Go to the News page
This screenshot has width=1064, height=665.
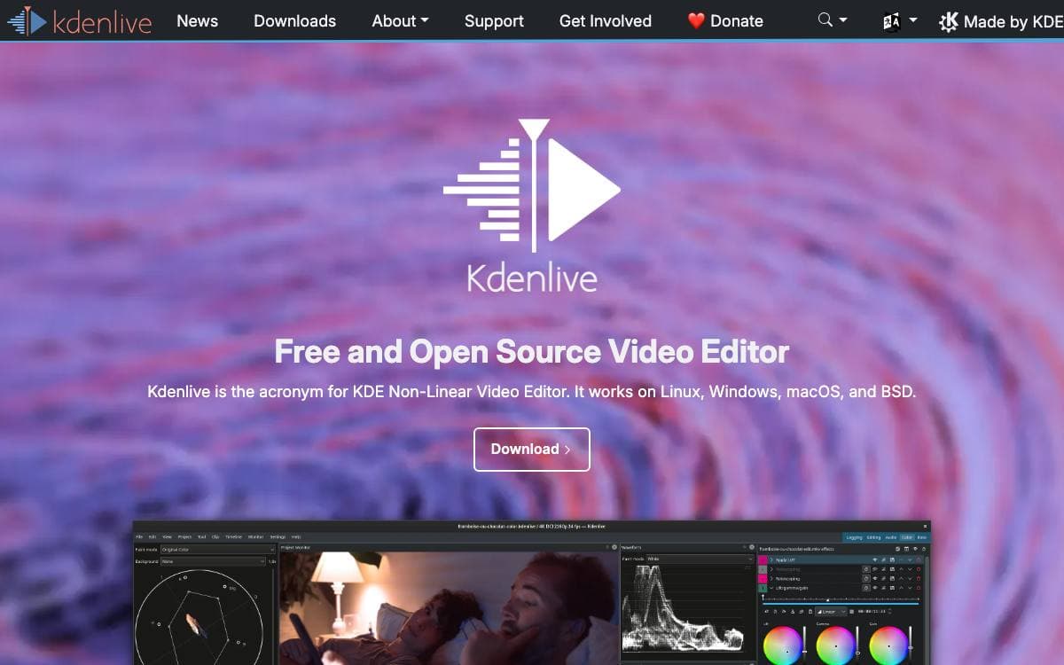click(197, 20)
